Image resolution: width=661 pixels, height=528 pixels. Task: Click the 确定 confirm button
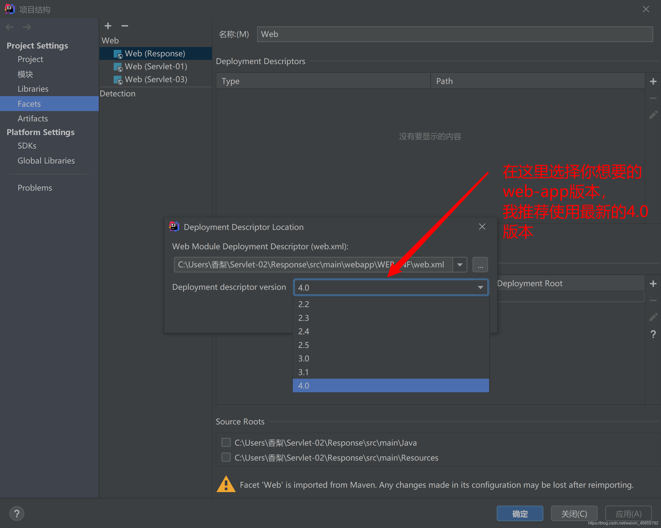pos(520,514)
